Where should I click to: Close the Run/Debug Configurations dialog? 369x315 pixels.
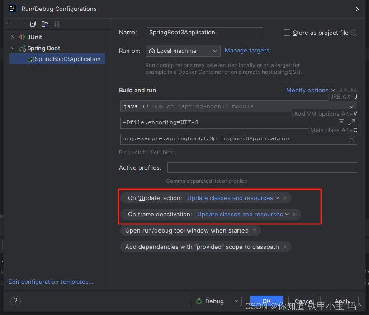[x=358, y=9]
